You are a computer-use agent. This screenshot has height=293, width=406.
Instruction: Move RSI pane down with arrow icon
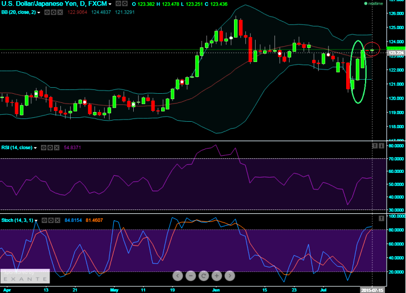381,146
